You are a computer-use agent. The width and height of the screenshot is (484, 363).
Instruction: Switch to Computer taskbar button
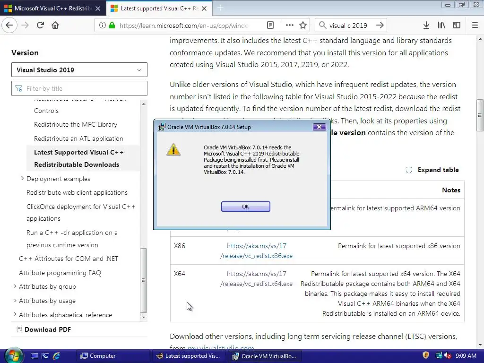pyautogui.click(x=112, y=356)
